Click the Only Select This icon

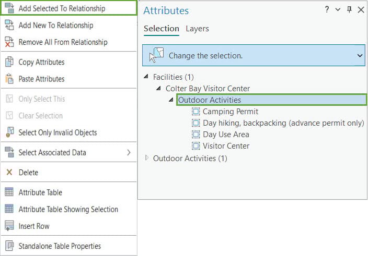9,99
